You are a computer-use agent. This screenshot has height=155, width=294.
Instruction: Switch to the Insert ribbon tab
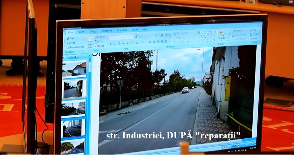click(82, 32)
